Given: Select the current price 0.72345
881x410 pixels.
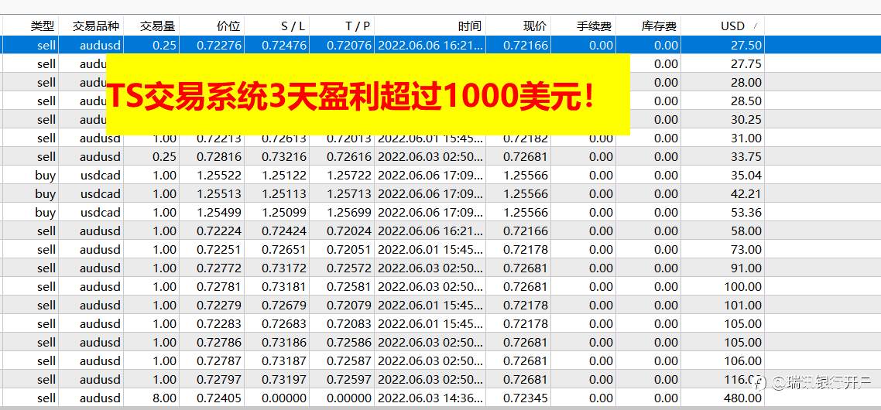Looking at the screenshot, I should tap(526, 398).
